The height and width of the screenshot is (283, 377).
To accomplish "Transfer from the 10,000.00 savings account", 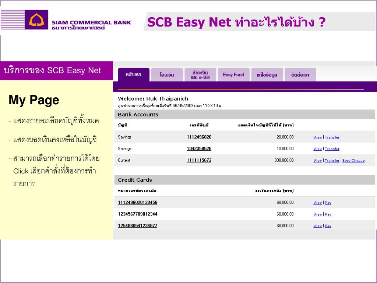I will tap(332, 149).
